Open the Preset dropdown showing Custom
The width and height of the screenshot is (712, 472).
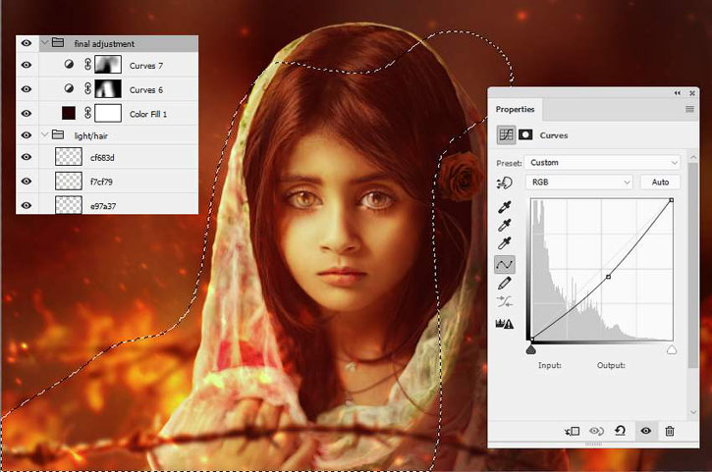pos(602,163)
